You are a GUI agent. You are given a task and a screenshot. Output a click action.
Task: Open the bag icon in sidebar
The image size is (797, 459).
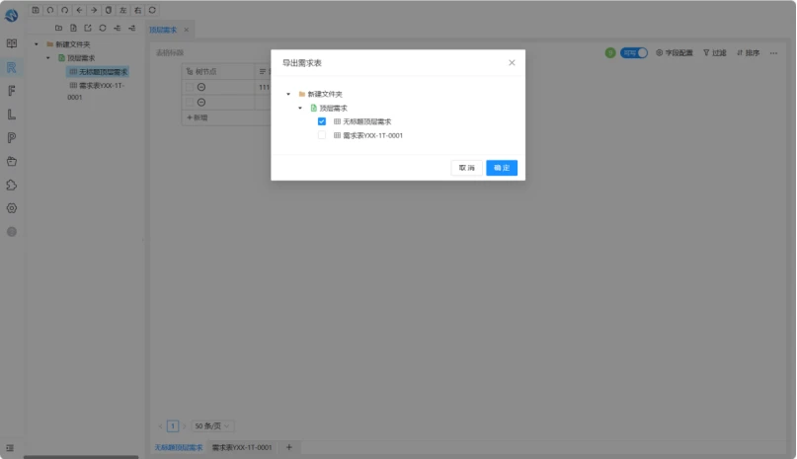pos(12,161)
